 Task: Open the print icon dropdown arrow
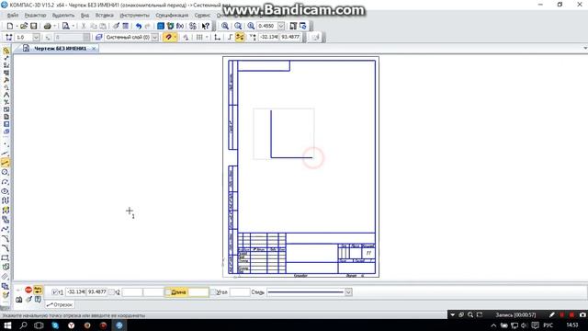[x=55, y=26]
